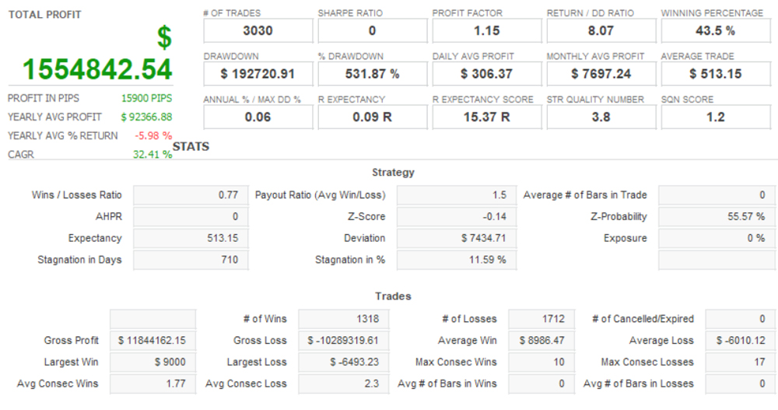The image size is (778, 410).
Task: Select the Gross Profit value field
Action: tap(152, 341)
